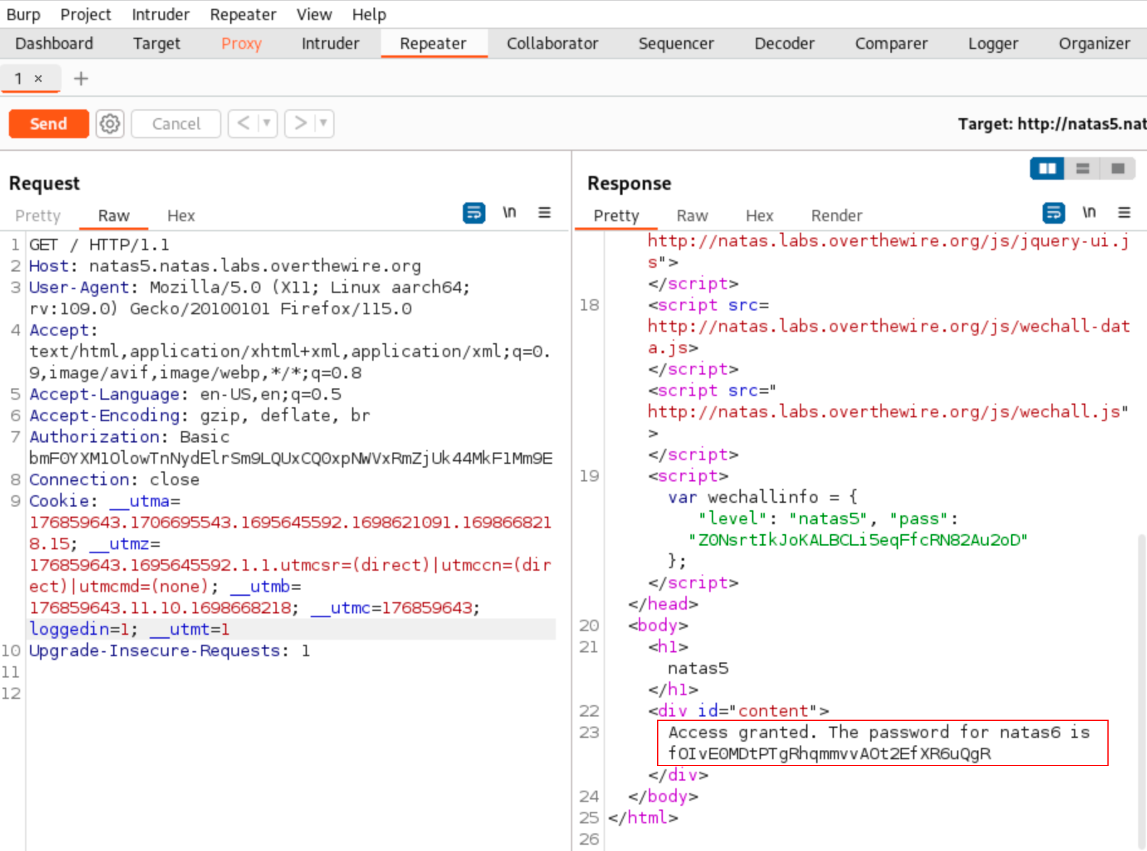The width and height of the screenshot is (1147, 851).
Task: Go back to previous request in history
Action: (243, 123)
